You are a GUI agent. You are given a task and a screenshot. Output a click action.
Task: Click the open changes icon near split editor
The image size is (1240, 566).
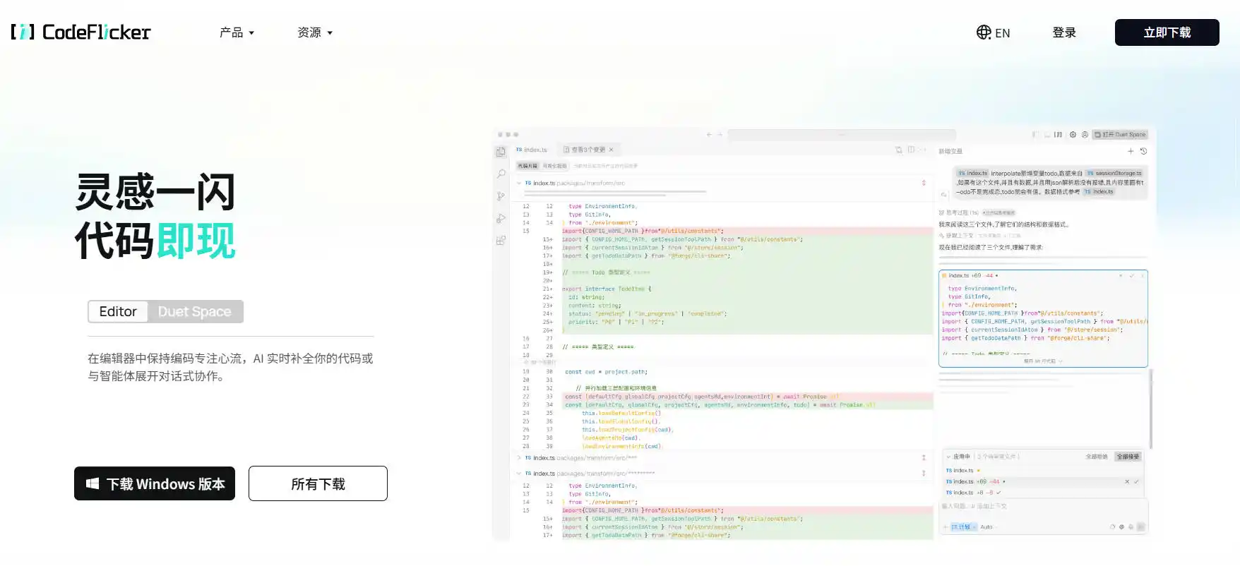(899, 150)
